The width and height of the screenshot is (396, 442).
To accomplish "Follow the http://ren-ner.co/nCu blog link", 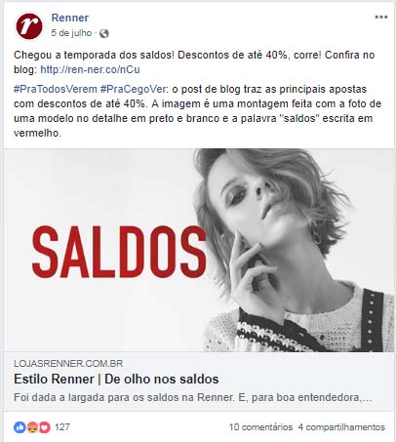I will pos(90,69).
